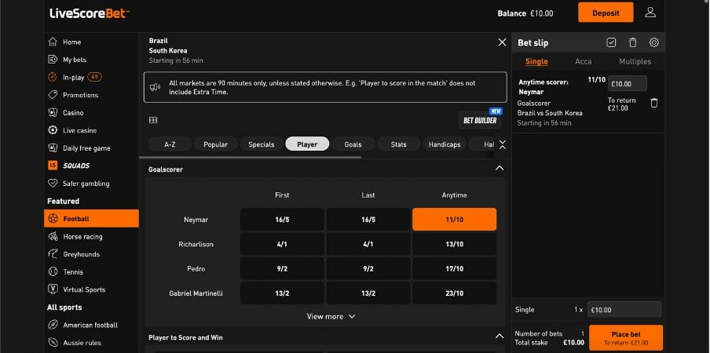Click the horizontal tabs scrollbar
Viewport: 710px width, 353px height.
click(251, 158)
